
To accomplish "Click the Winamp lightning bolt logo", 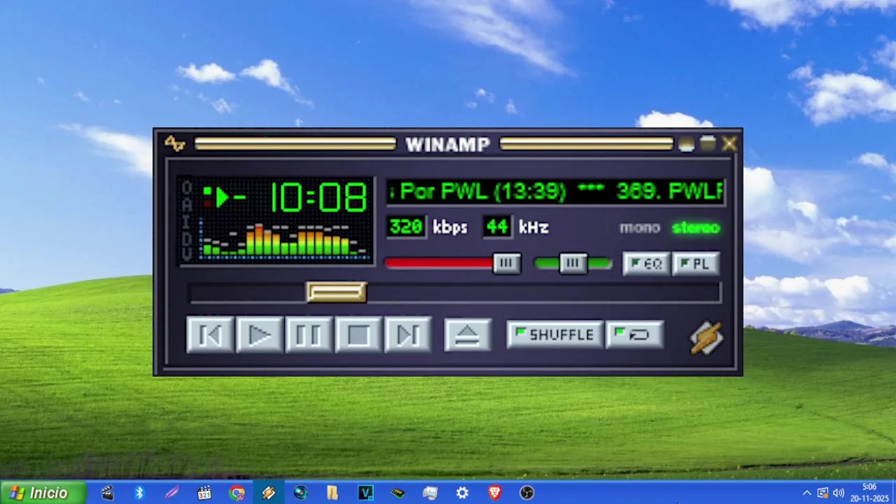I will coord(706,337).
